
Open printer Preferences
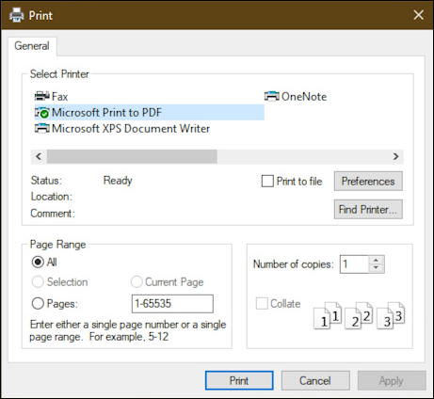click(368, 181)
